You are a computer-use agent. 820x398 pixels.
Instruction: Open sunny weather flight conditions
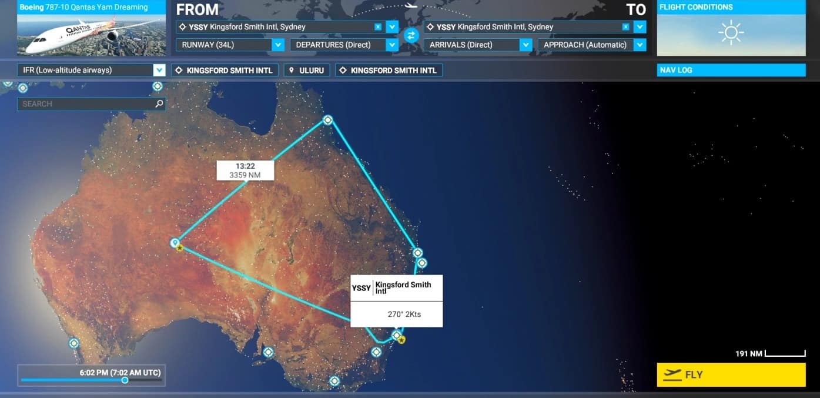[x=731, y=34]
